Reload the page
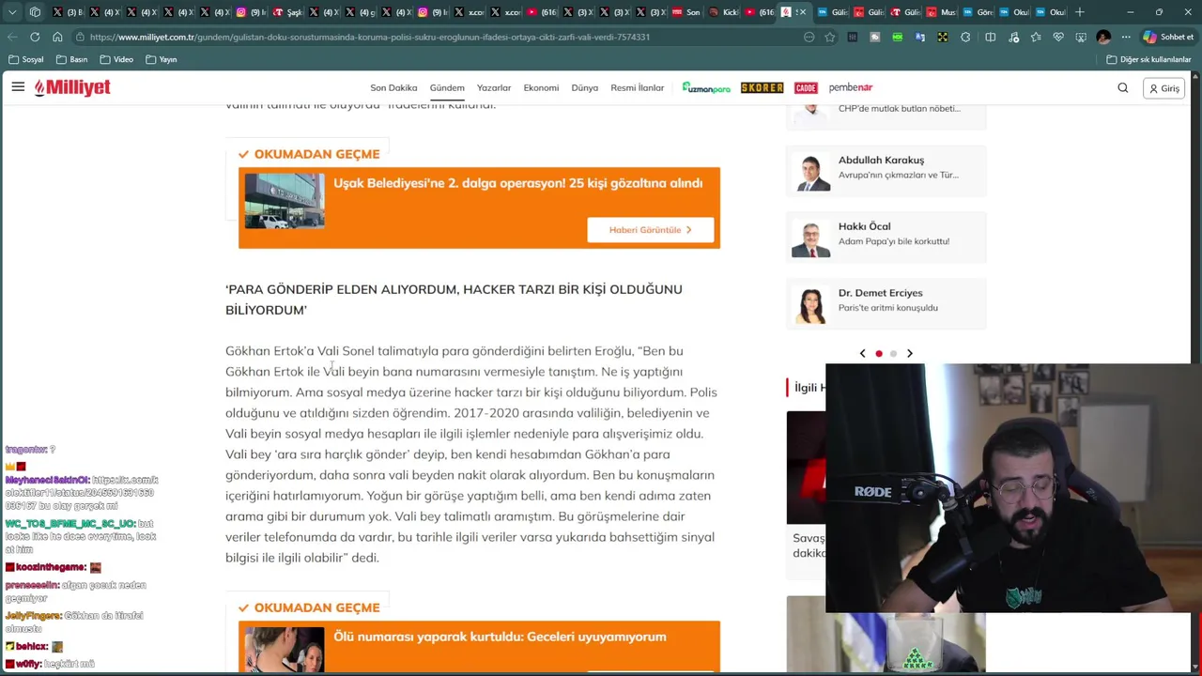This screenshot has height=676, width=1202. click(35, 37)
